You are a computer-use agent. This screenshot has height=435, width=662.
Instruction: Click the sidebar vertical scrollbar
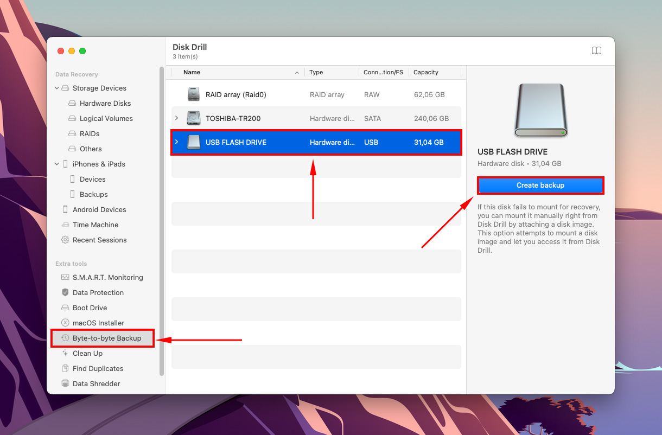coord(161,221)
